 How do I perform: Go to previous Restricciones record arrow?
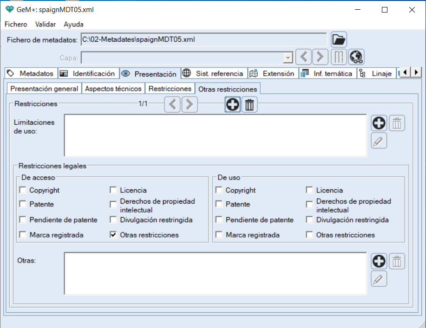[172, 105]
